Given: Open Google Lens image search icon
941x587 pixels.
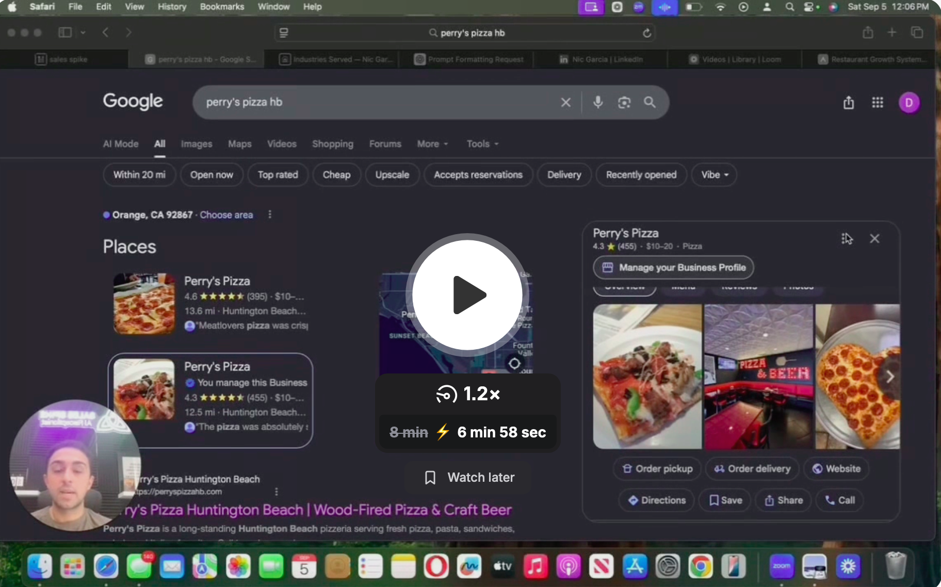Looking at the screenshot, I should click(624, 102).
